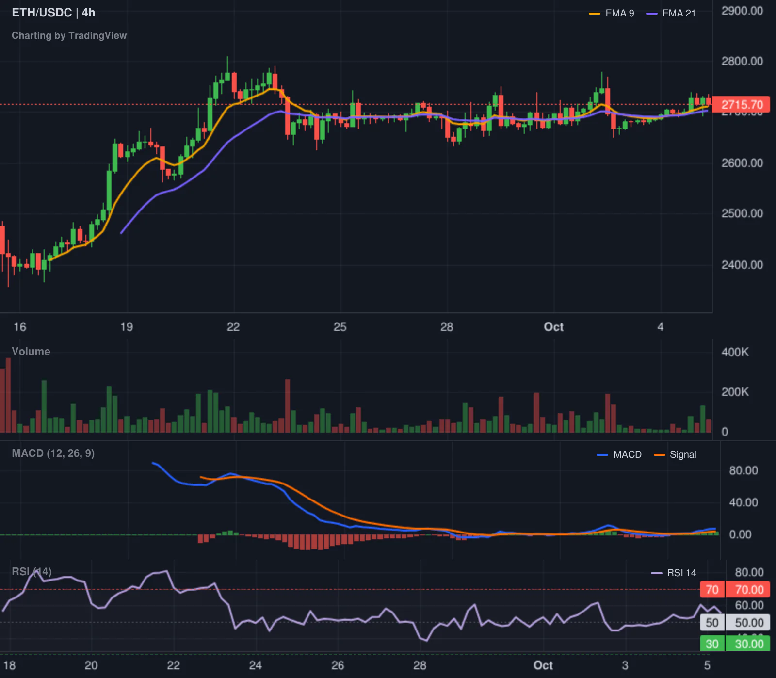
Task: Click the 25 date label on price axis
Action: (x=340, y=327)
